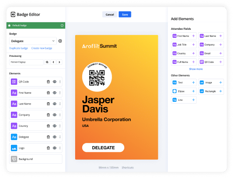Add Line element with plus icon

193,100
